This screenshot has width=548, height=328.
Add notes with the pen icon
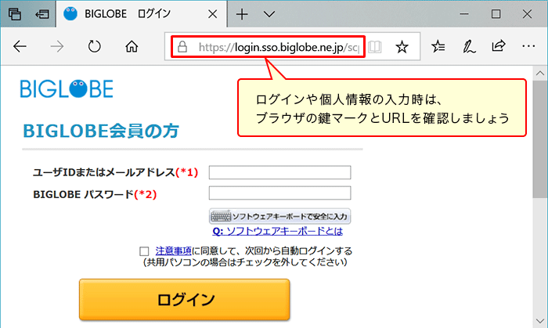pos(469,46)
